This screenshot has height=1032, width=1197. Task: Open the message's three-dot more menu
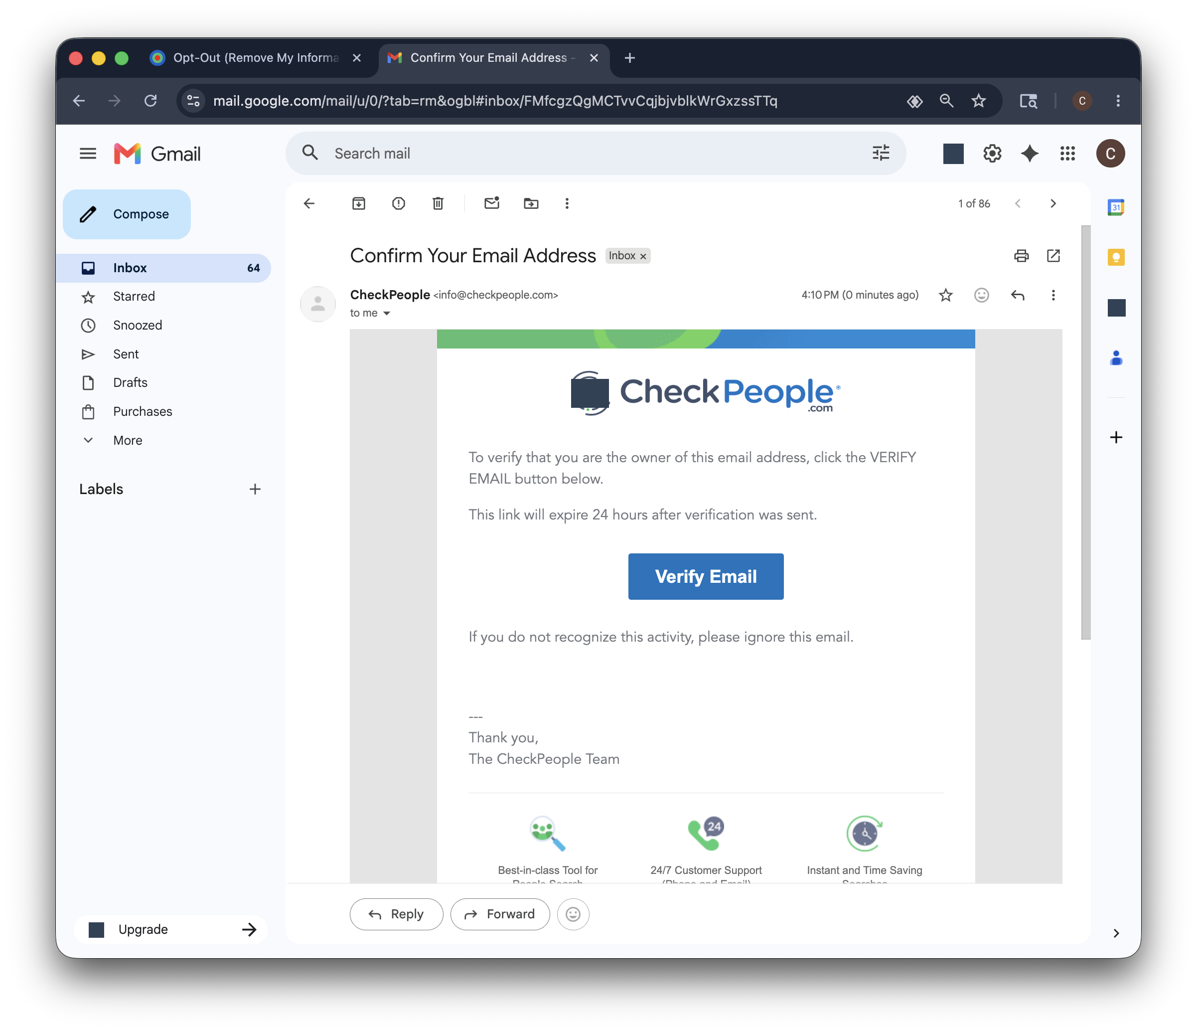click(1052, 295)
